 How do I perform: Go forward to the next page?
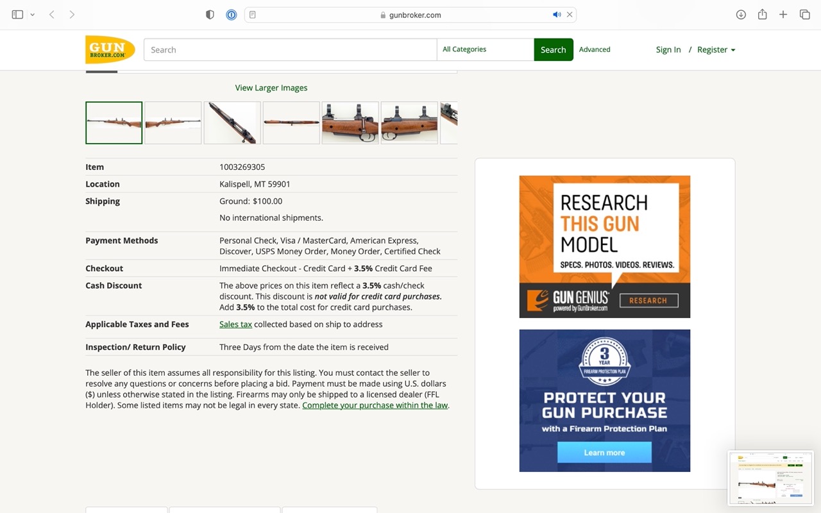72,15
